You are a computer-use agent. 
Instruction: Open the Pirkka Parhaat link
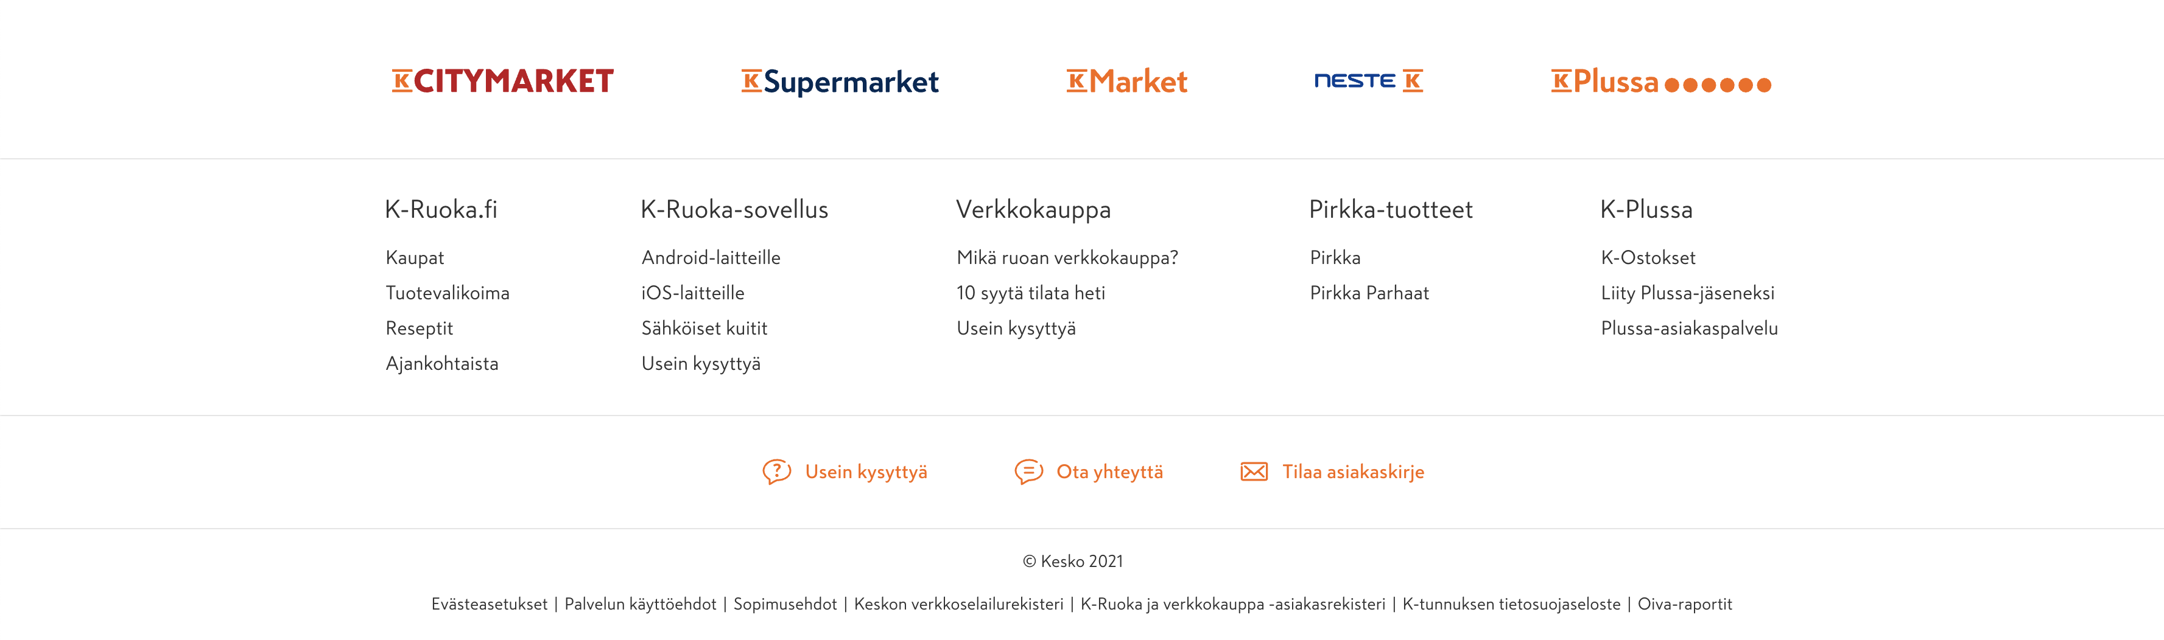[1368, 293]
